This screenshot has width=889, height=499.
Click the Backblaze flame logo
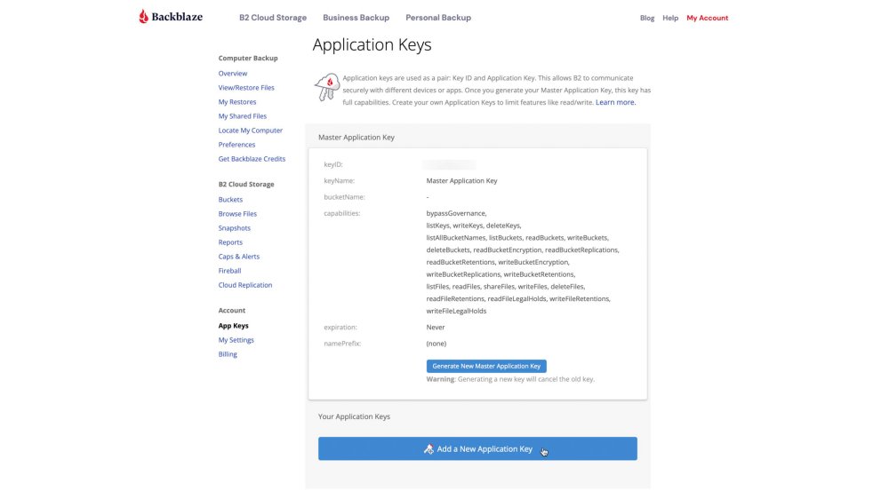point(143,17)
